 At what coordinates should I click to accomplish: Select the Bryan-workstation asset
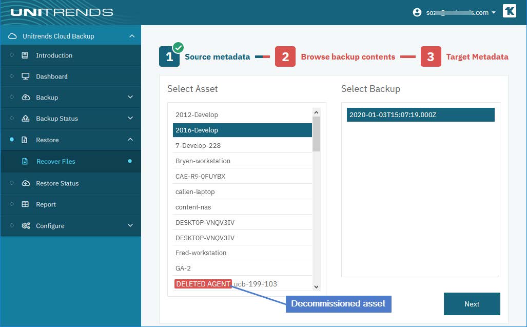tap(242, 161)
